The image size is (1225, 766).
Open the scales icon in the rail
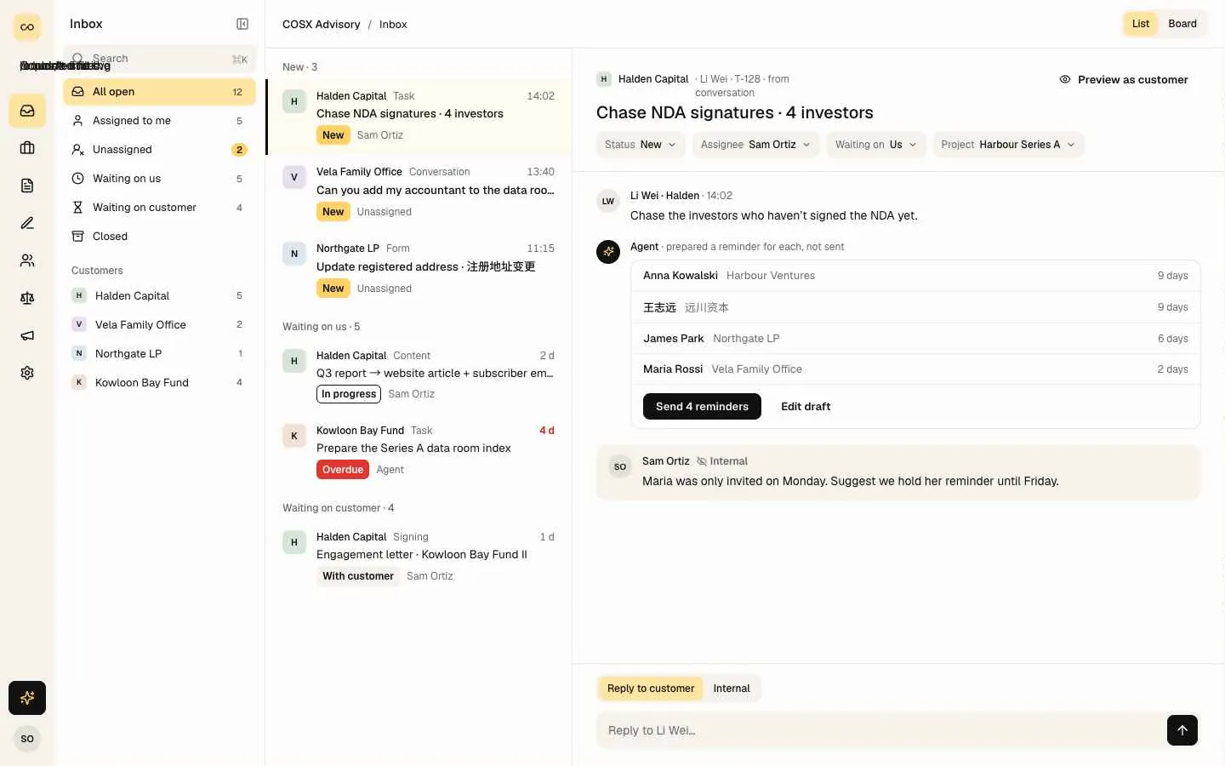[27, 298]
